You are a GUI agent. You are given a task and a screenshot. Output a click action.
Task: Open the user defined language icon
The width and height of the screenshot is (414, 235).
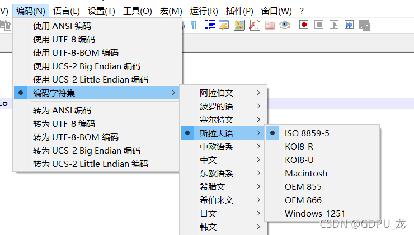click(224, 25)
